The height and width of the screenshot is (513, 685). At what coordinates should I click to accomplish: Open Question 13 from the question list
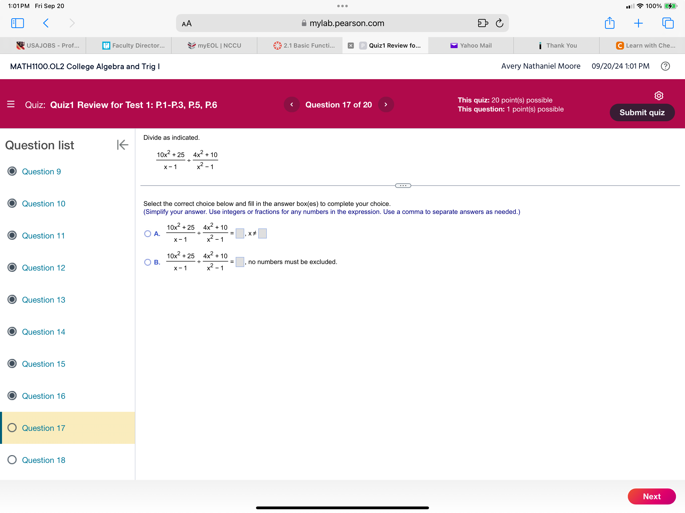(x=43, y=300)
